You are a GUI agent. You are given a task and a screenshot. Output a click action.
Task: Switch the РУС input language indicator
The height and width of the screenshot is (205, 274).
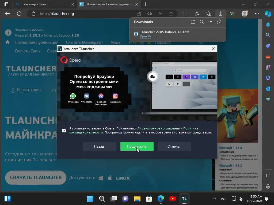click(x=223, y=199)
